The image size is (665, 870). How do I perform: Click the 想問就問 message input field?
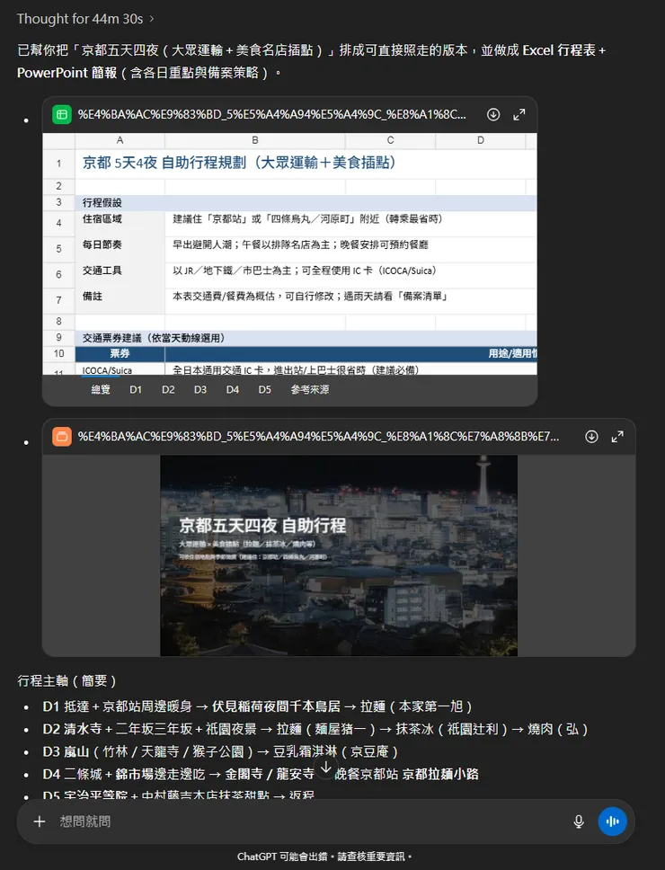311,821
